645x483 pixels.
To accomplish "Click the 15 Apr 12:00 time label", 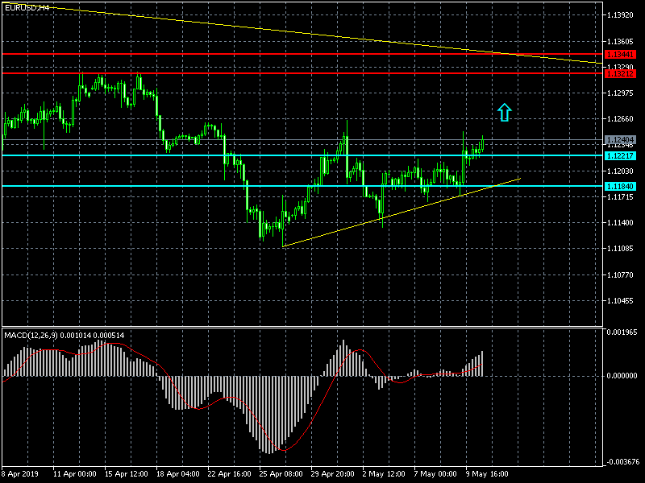I will (x=127, y=473).
